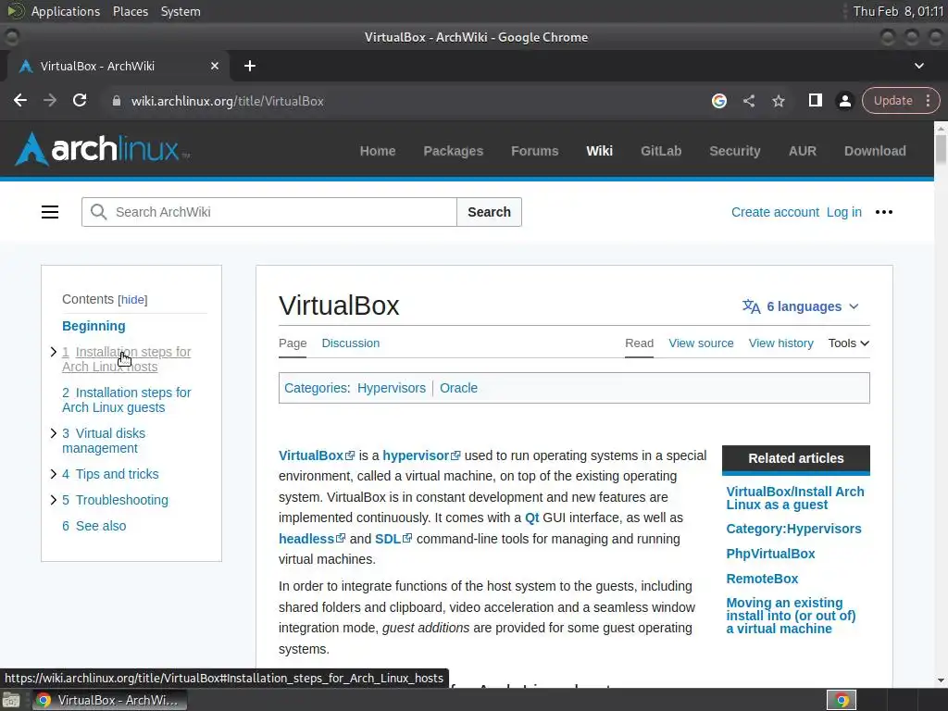Open the Chrome profile avatar icon

click(x=844, y=101)
